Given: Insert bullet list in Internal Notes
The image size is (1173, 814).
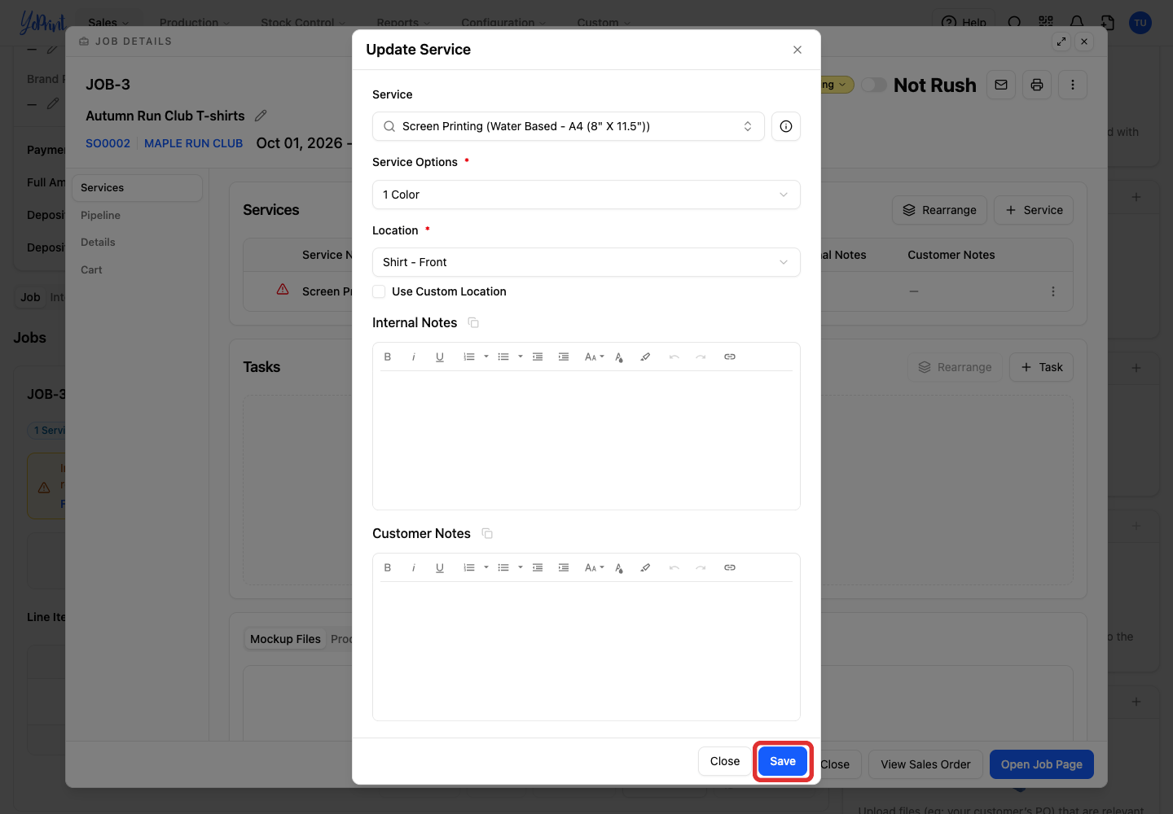Looking at the screenshot, I should pyautogui.click(x=503, y=357).
